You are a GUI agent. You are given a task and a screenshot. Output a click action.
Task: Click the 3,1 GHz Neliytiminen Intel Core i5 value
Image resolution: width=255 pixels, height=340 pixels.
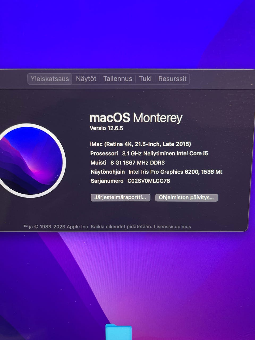[165, 153]
